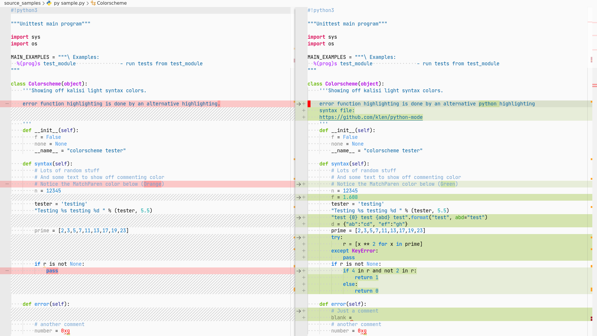Screen dimensions: 597x336
Task: Open the 'py sample.py' breadcrumb item
Action: 69,3
